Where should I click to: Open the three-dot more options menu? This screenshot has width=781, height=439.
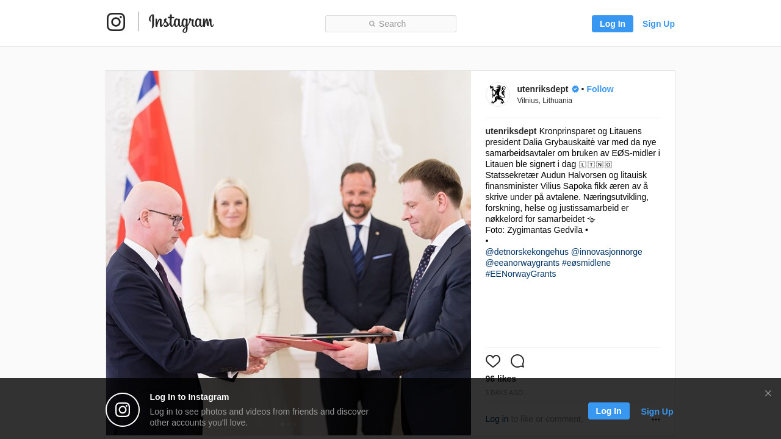click(x=656, y=419)
